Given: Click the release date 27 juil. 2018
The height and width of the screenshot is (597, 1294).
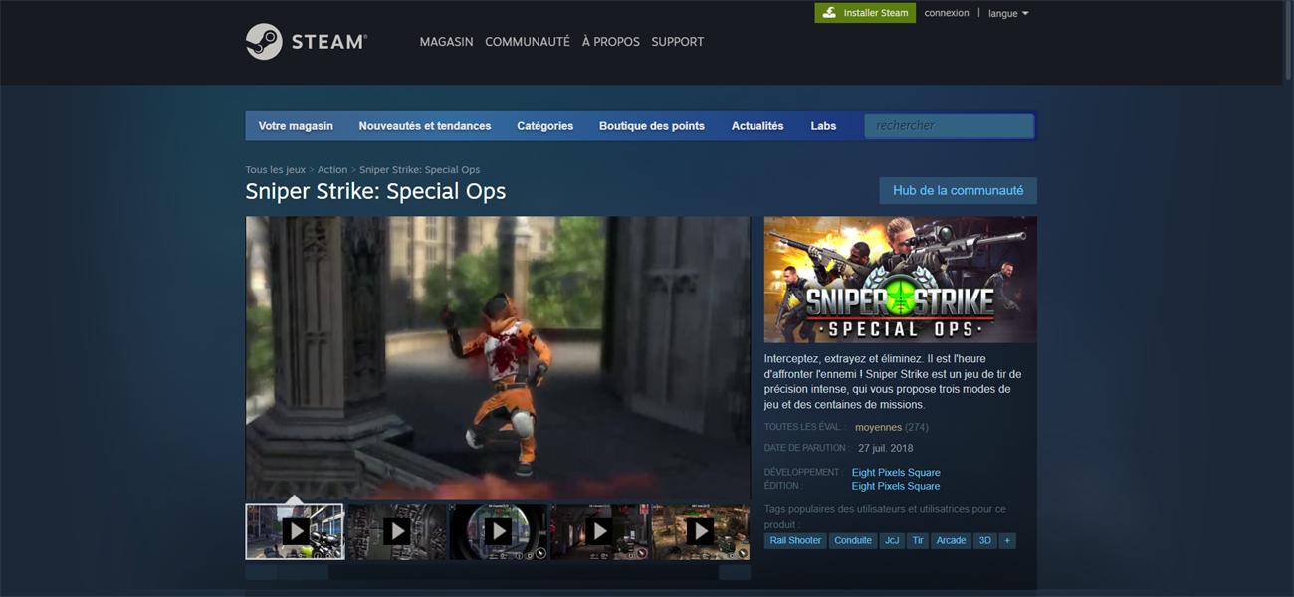Looking at the screenshot, I should [885, 448].
